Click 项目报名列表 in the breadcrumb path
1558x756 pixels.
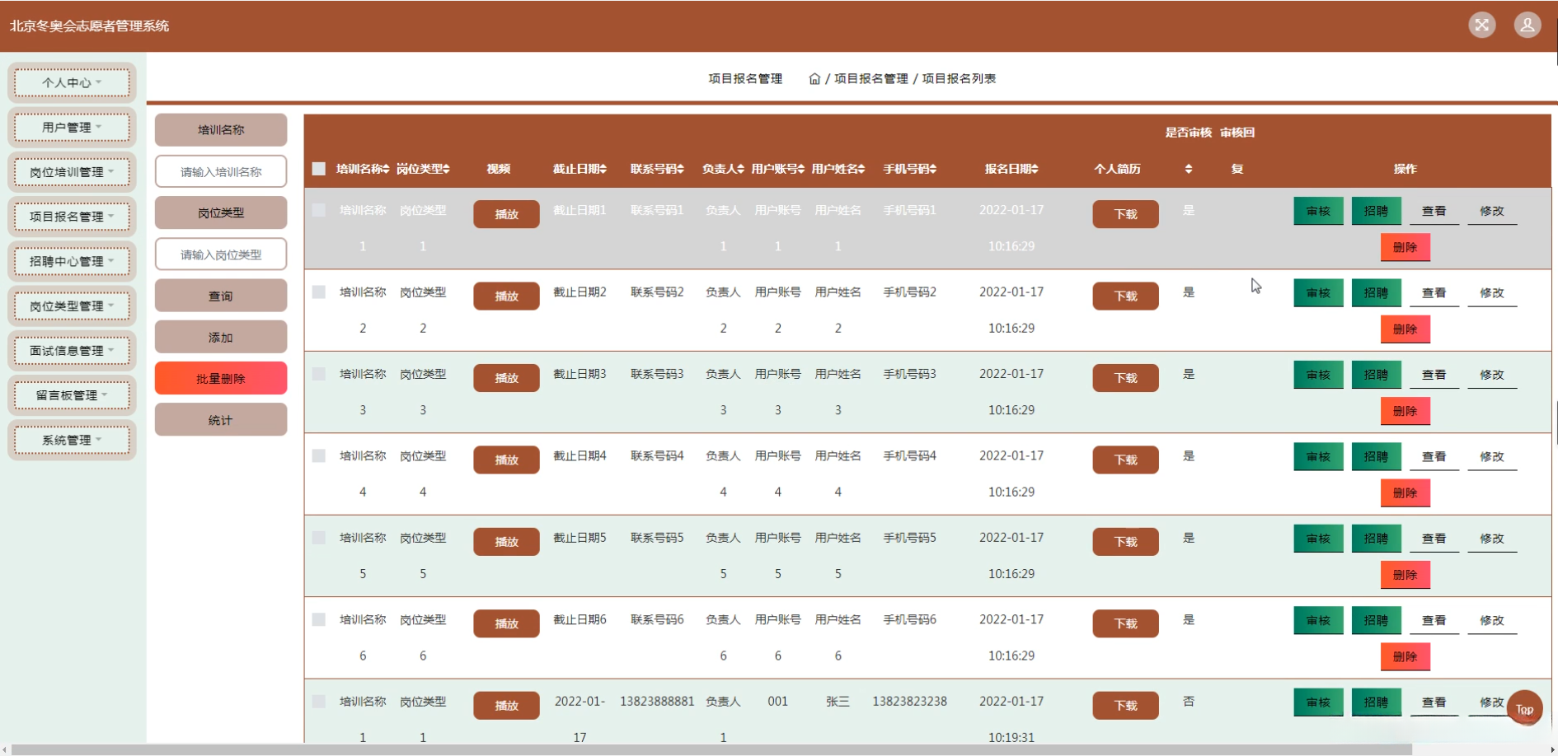(959, 79)
